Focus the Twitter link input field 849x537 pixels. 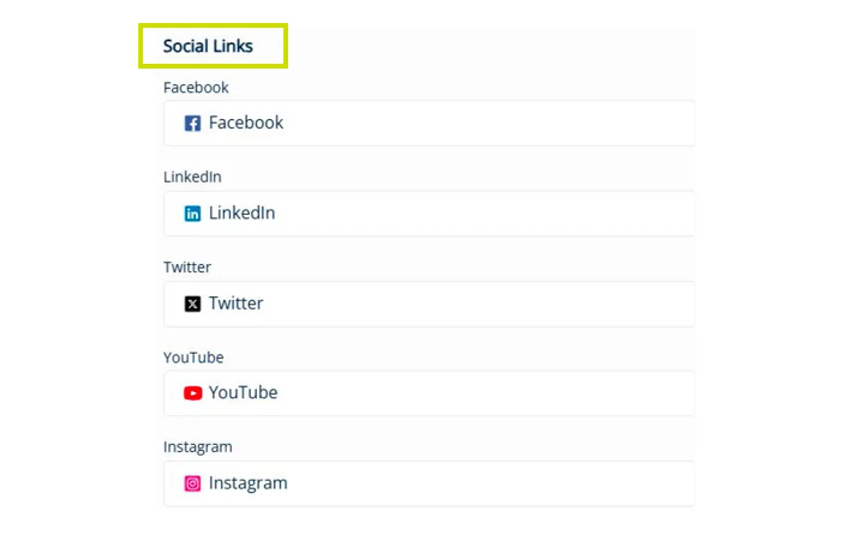click(x=429, y=304)
